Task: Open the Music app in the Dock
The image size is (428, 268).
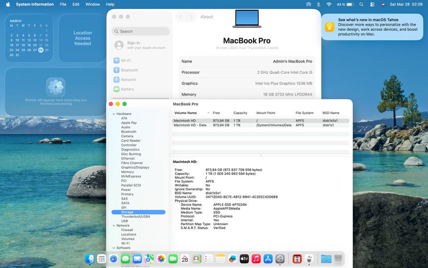Action: coord(256,259)
